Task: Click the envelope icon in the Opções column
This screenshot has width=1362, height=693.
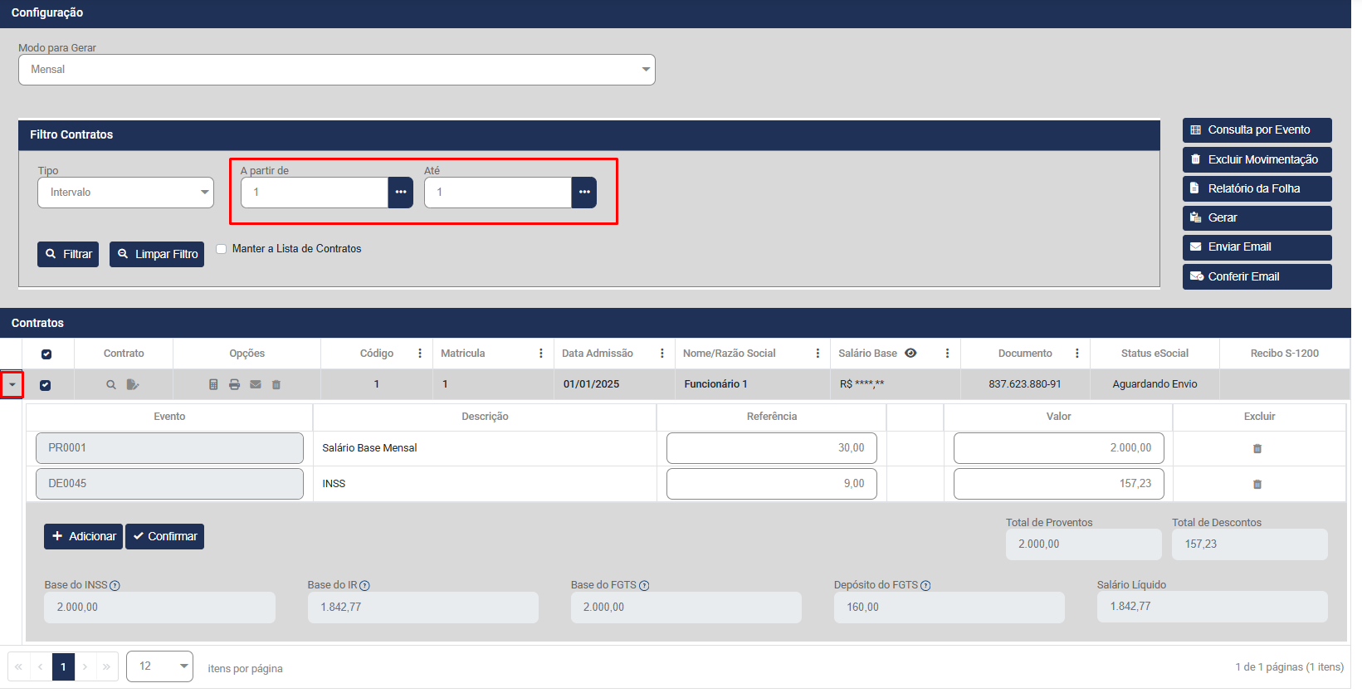Action: (256, 385)
